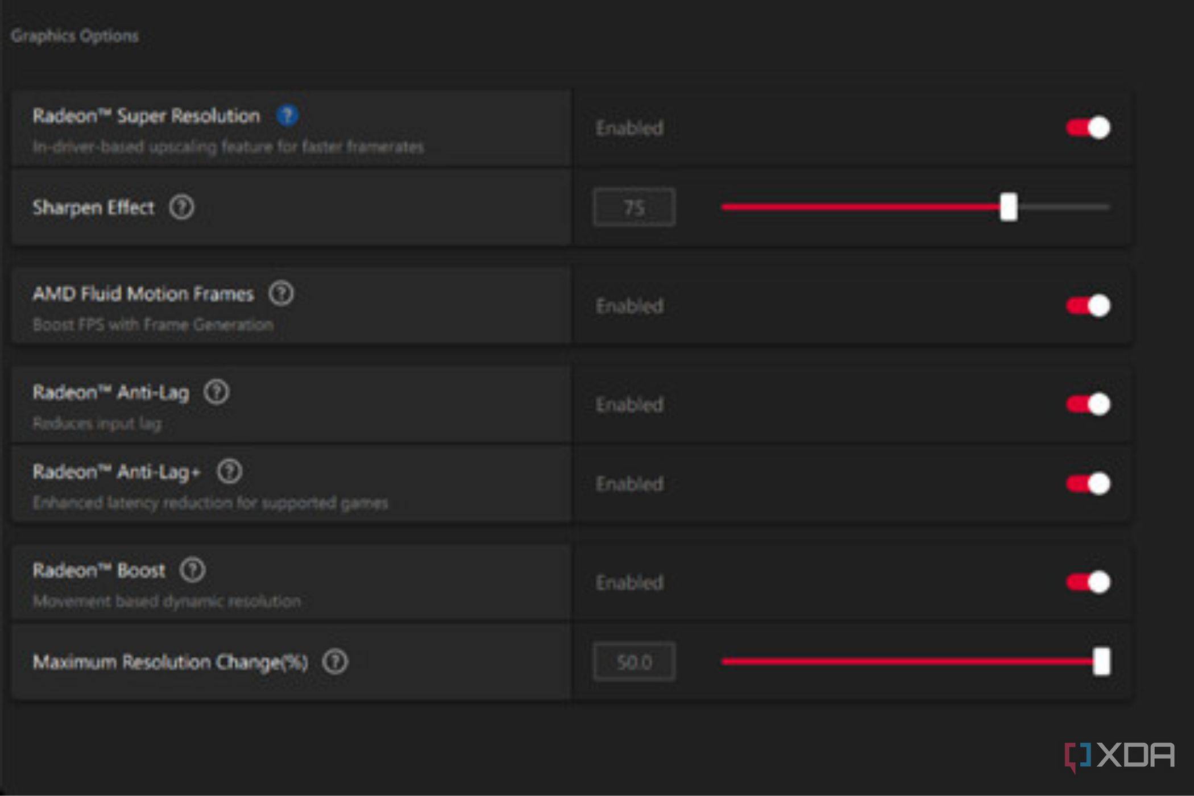Click AMD Fluid Motion Frames help icon
Viewport: 1194px width, 796px height.
[281, 293]
